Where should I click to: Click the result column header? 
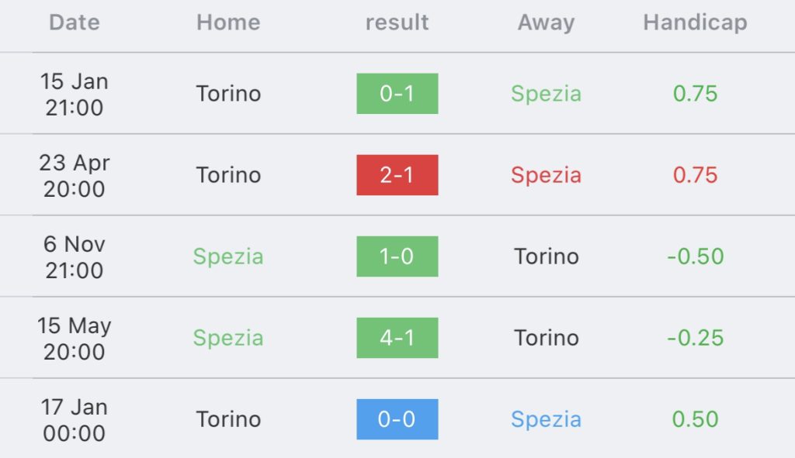click(x=397, y=22)
